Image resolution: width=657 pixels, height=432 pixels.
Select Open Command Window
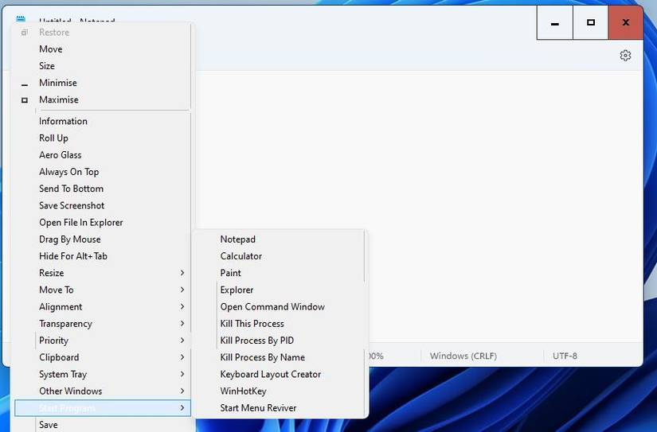pyautogui.click(x=280, y=306)
